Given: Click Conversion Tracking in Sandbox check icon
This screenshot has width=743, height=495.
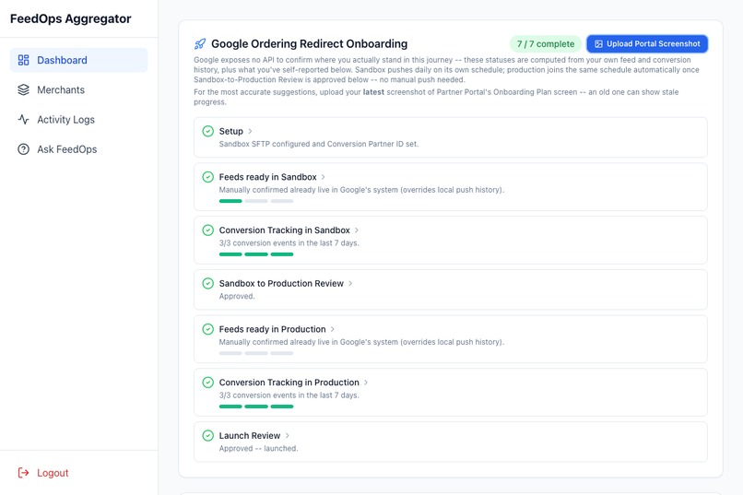Looking at the screenshot, I should point(208,230).
